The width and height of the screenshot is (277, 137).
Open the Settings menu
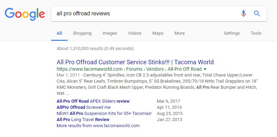click(232, 33)
